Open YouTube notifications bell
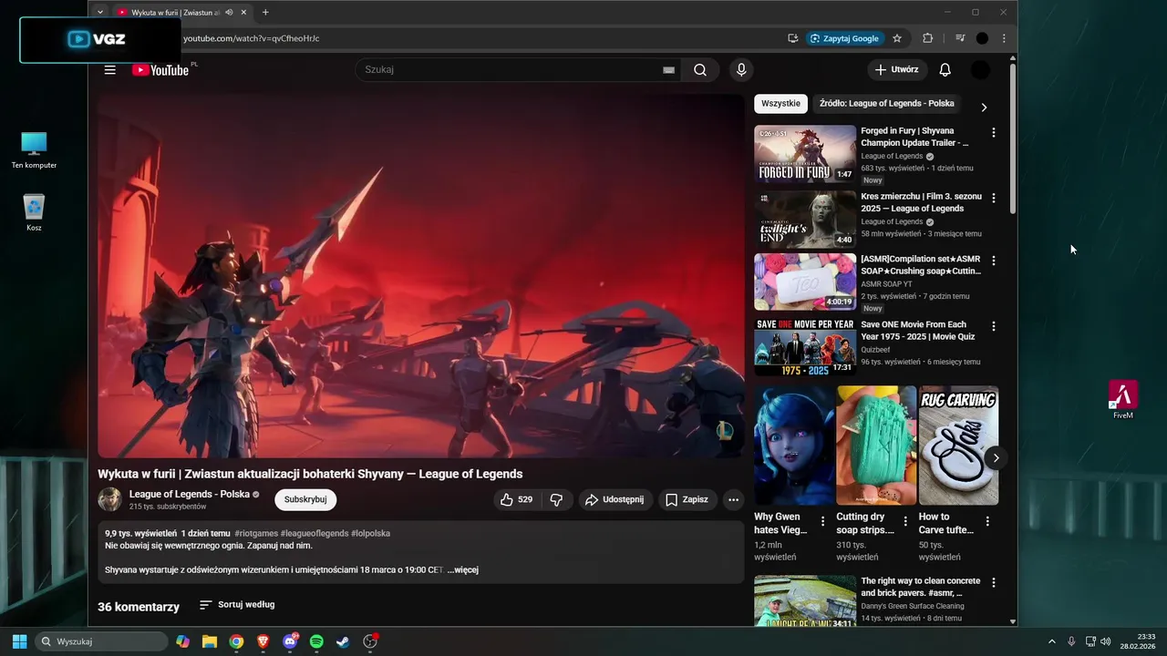Image resolution: width=1167 pixels, height=656 pixels. (x=945, y=70)
